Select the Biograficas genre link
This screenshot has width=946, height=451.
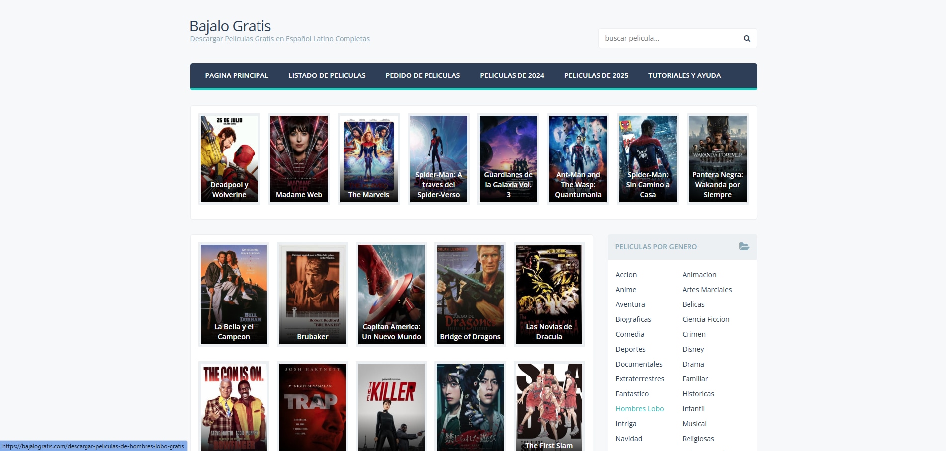pos(633,319)
